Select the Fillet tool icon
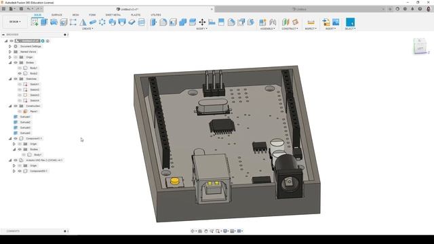This screenshot has height=244, width=434. [163, 22]
